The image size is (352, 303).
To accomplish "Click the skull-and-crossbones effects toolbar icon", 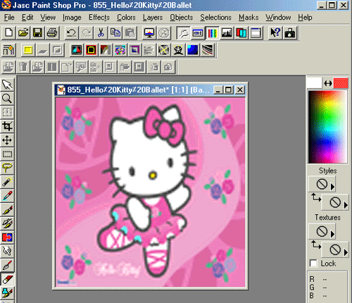I will click(178, 50).
